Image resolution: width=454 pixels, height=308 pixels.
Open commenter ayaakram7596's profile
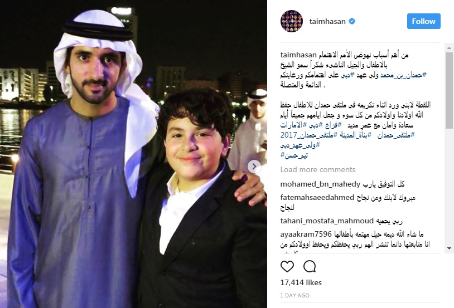[306, 234]
